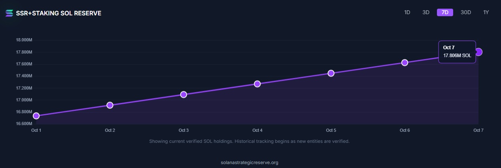Select the active 7D range button
Image resolution: width=501 pixels, height=168 pixels.
pos(445,12)
